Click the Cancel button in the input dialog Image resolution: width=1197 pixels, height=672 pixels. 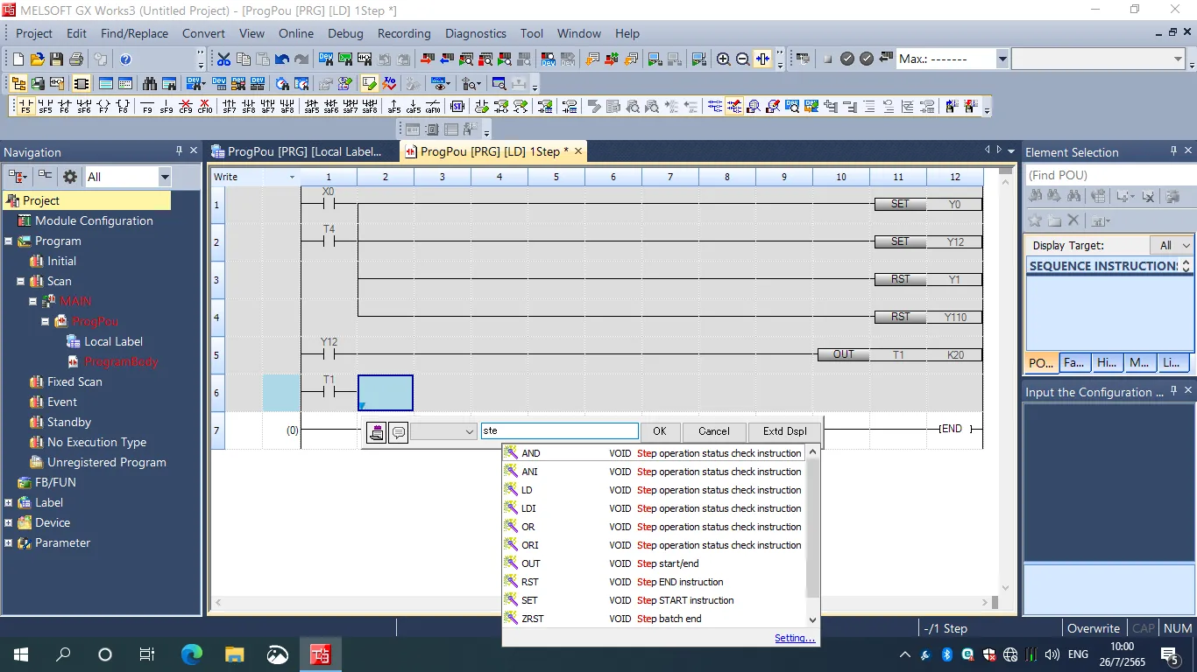click(x=713, y=431)
